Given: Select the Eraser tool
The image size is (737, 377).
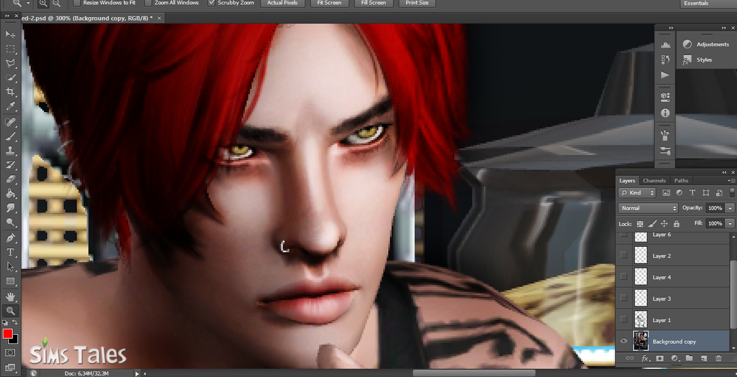Looking at the screenshot, I should (10, 179).
